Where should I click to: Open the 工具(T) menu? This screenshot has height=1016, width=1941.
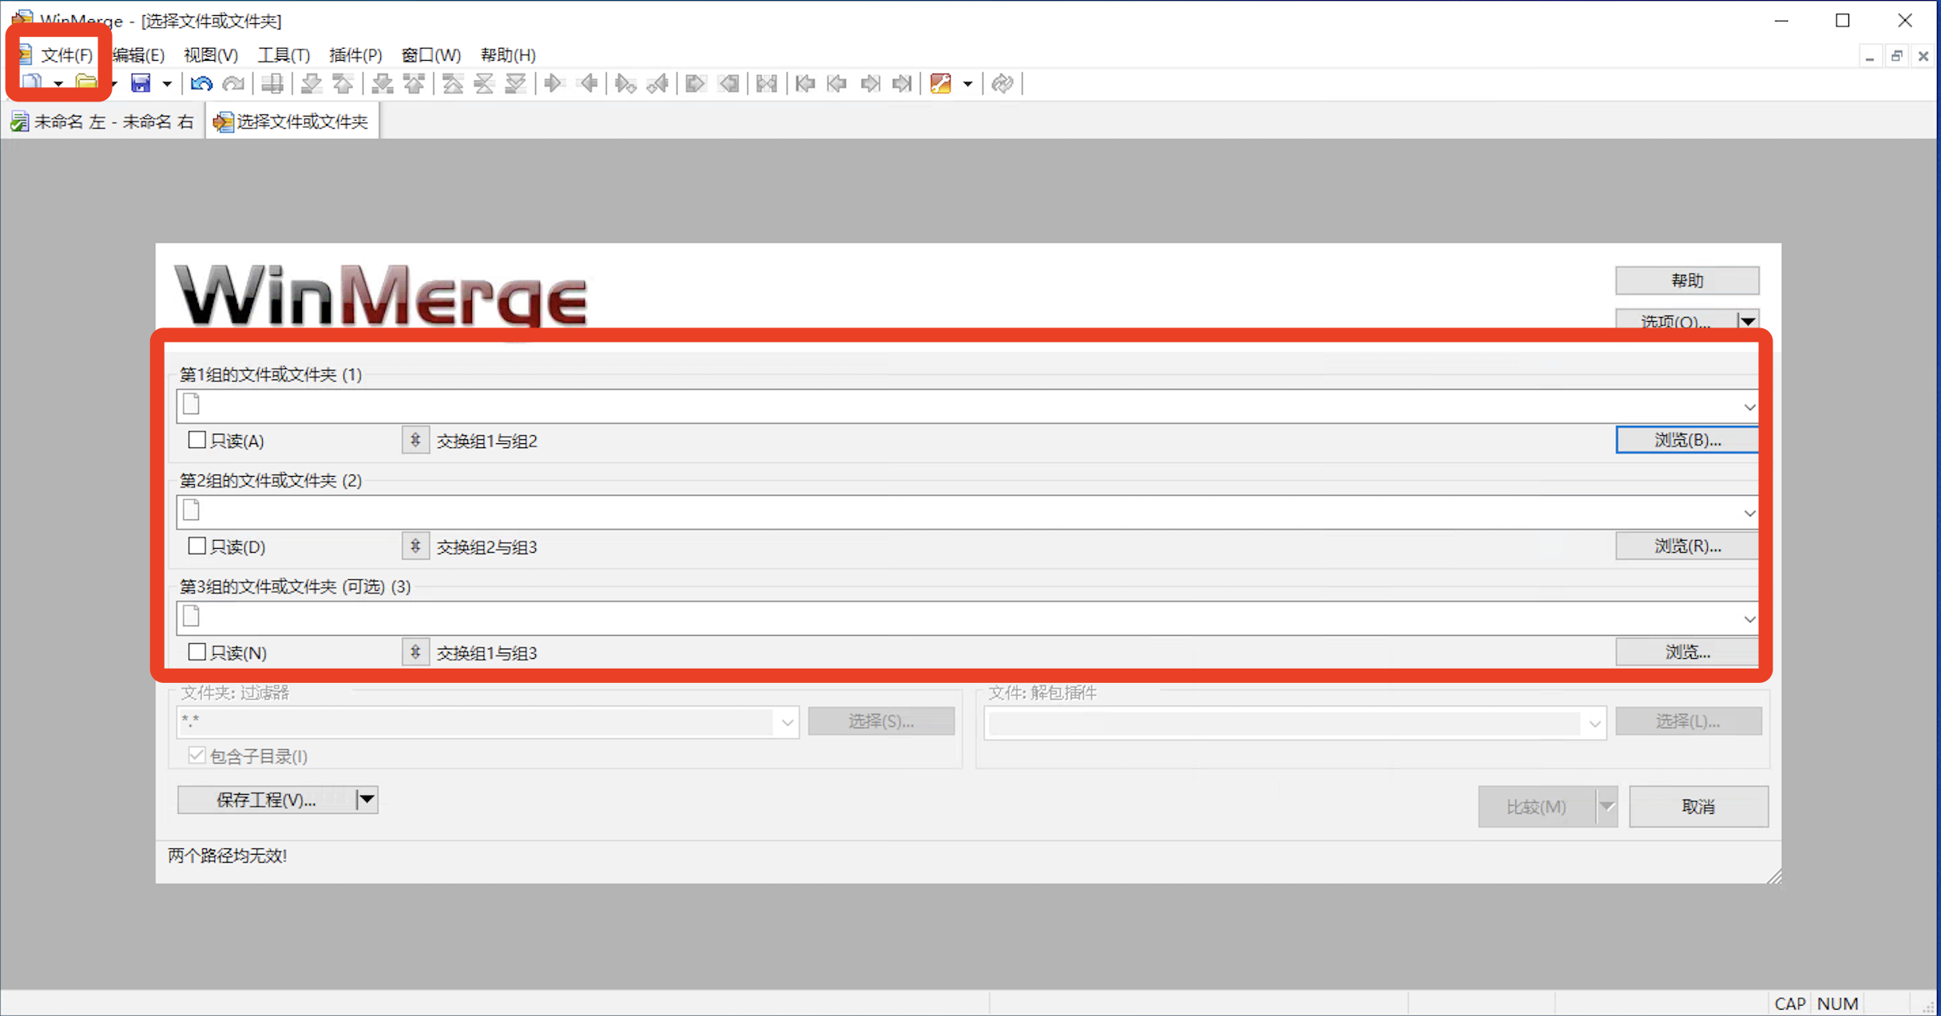tap(283, 55)
